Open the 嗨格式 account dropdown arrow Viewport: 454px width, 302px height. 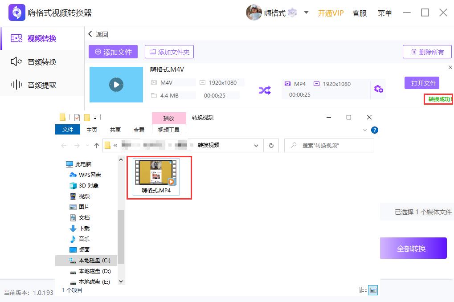pyautogui.click(x=306, y=12)
